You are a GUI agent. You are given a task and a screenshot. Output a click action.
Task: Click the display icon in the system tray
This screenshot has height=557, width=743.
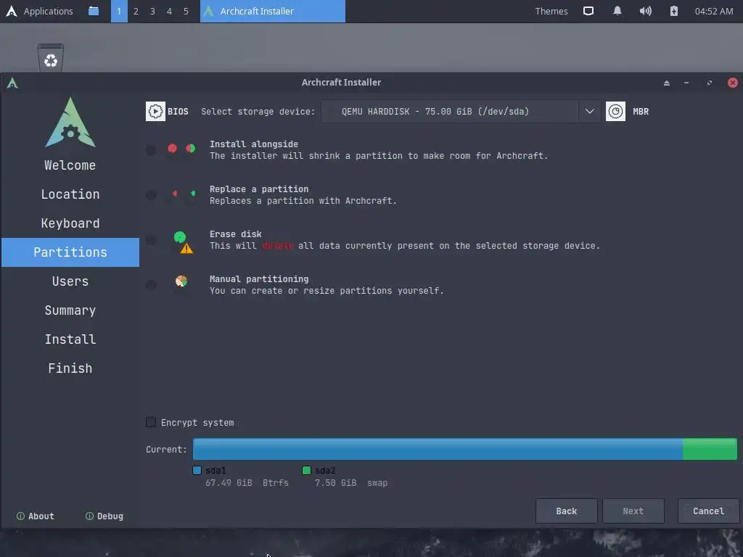click(x=588, y=11)
